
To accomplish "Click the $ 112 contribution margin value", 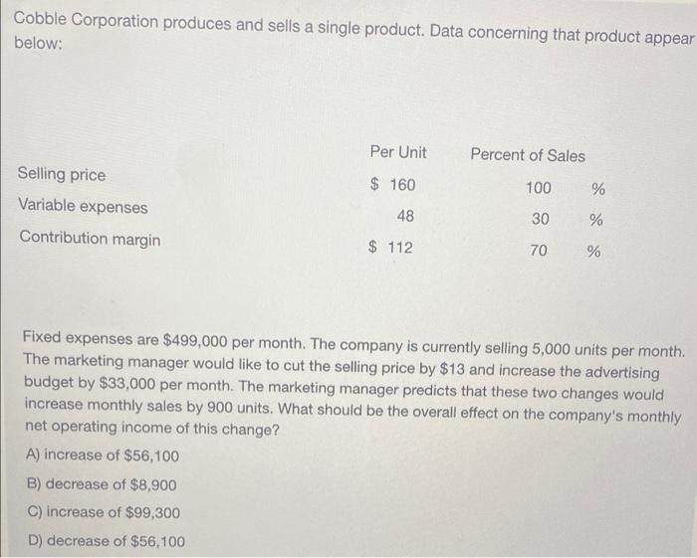I will 390,247.
